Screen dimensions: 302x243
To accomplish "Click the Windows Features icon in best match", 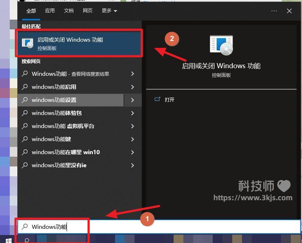I will pyautogui.click(x=27, y=43).
